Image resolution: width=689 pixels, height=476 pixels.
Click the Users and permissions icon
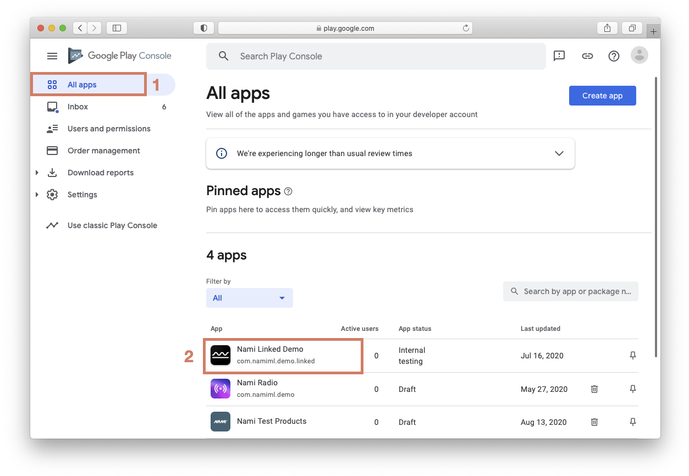[x=52, y=129]
